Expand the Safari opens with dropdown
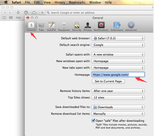 pos(118,55)
